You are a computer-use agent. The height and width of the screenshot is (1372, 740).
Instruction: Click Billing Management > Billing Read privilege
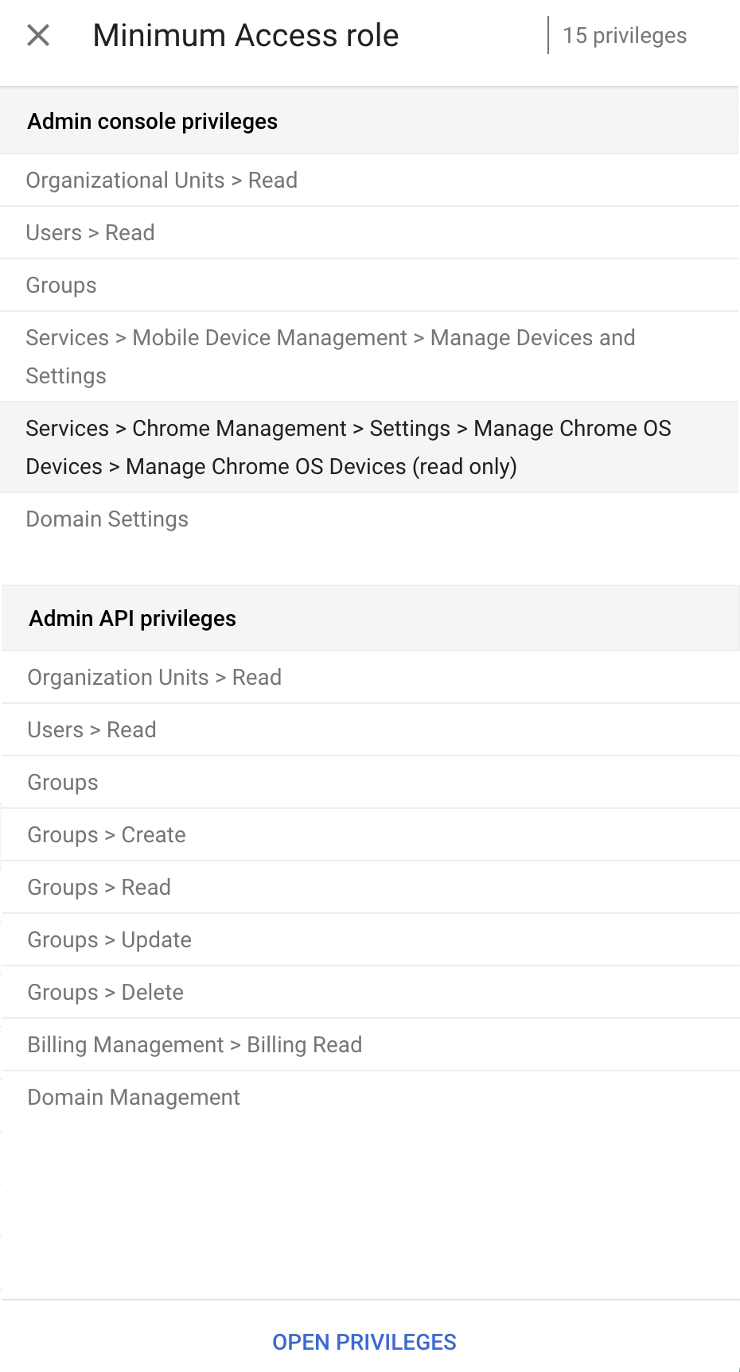(x=195, y=1045)
